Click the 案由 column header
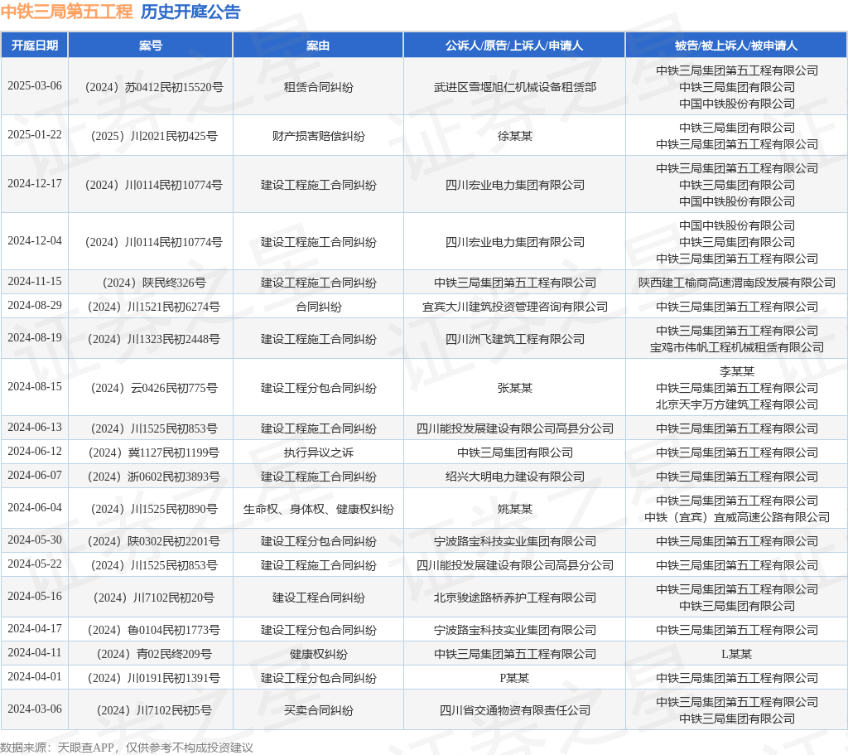Screen dimensions: 848x755 coord(318,46)
